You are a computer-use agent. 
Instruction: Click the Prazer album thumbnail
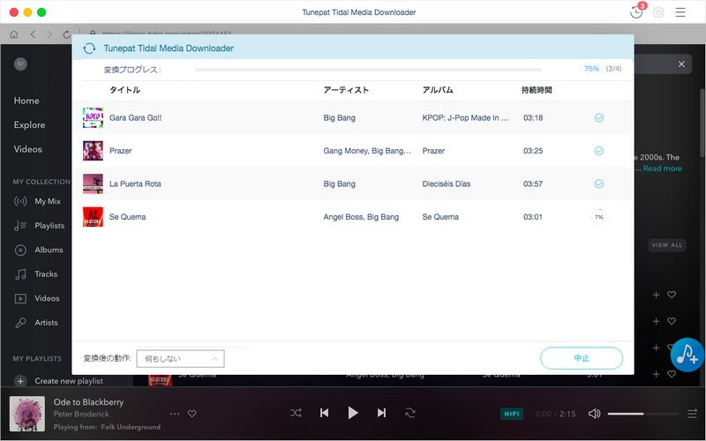click(93, 151)
